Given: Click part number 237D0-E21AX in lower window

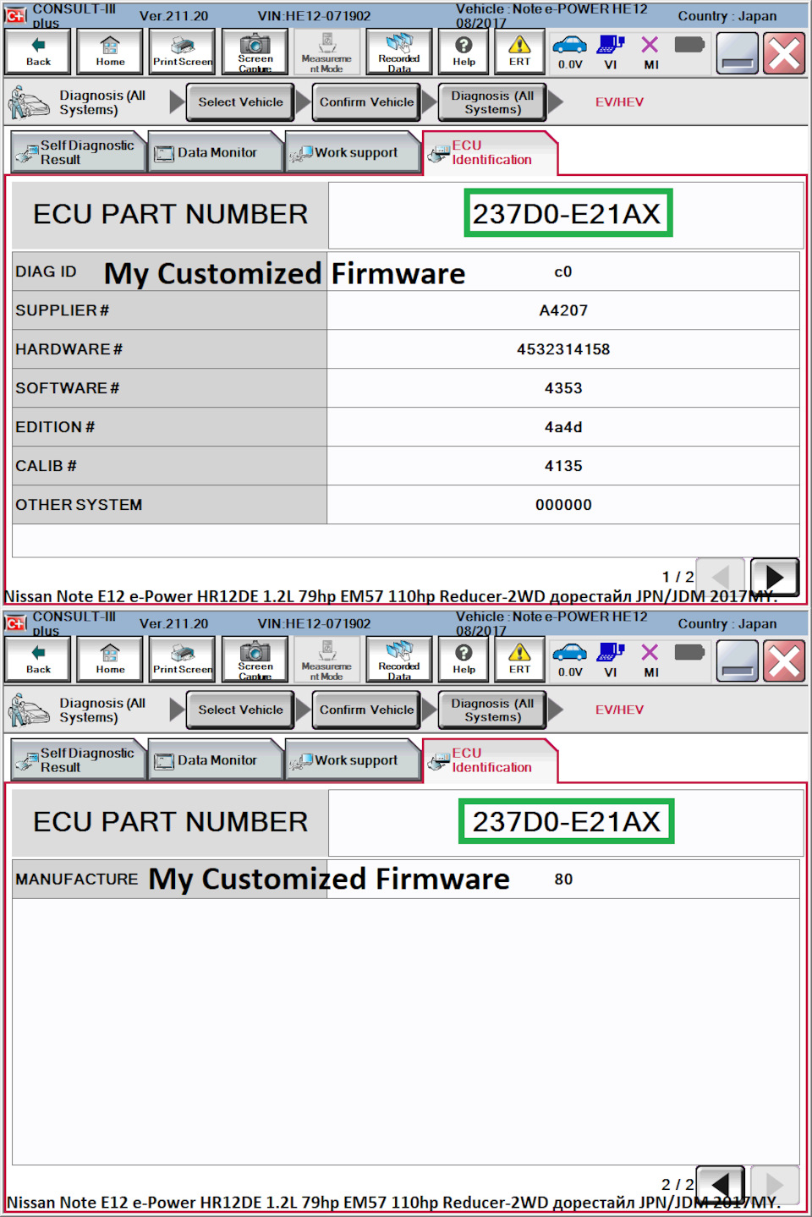Looking at the screenshot, I should [x=566, y=821].
